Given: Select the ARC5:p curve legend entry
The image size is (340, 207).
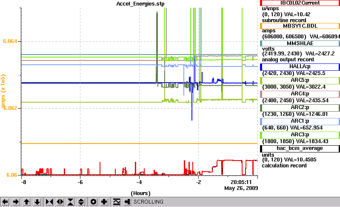Looking at the screenshot, I should click(300, 80).
